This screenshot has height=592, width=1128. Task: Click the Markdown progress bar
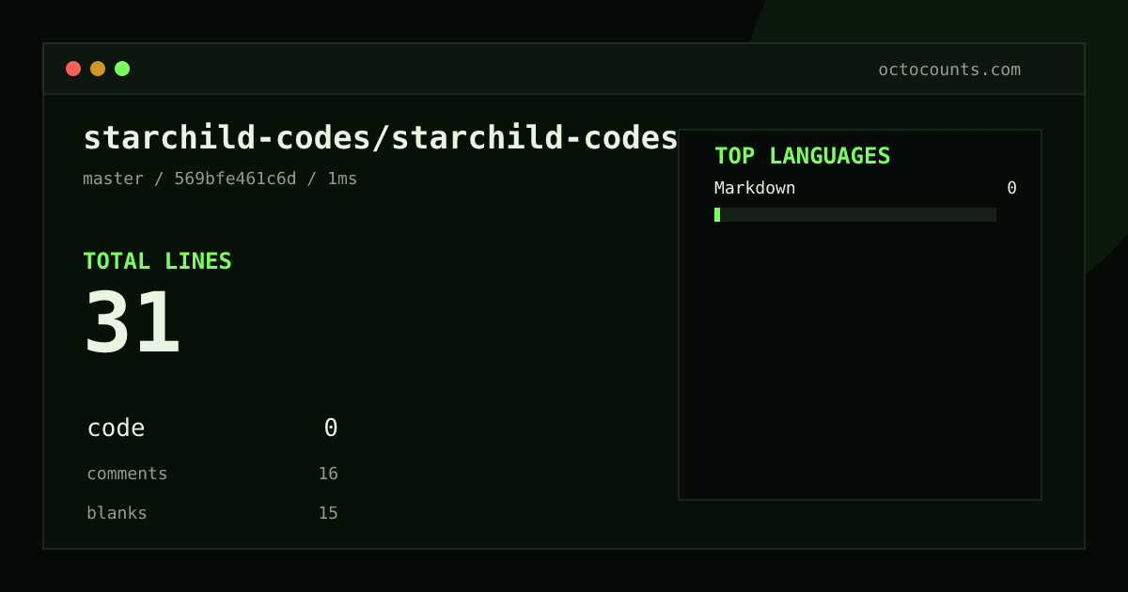coord(855,215)
